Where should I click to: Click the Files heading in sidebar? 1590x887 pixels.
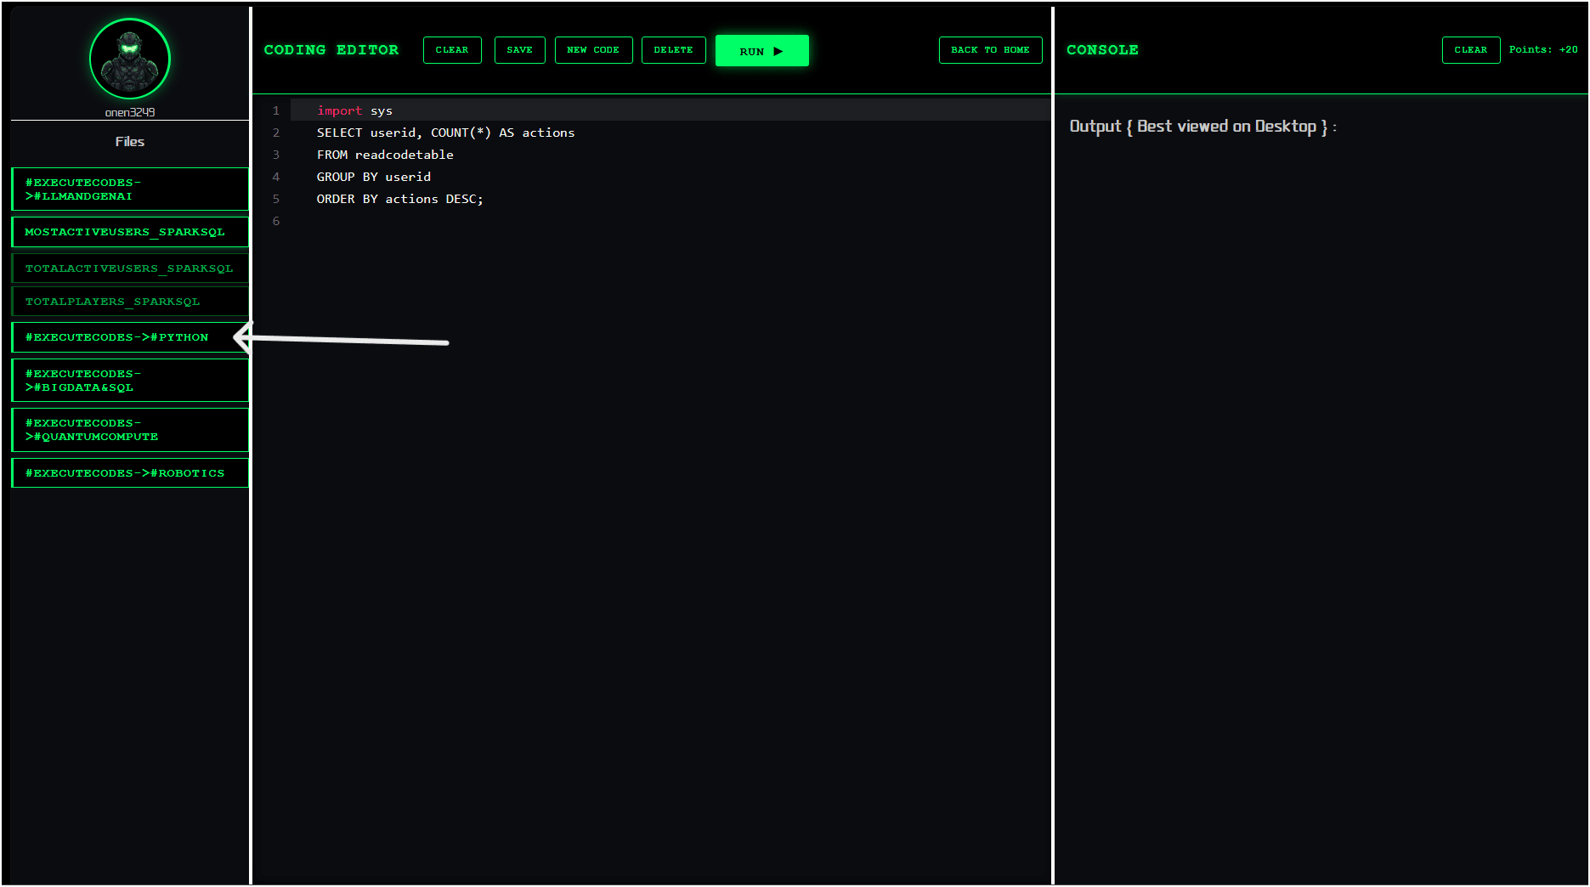point(130,142)
